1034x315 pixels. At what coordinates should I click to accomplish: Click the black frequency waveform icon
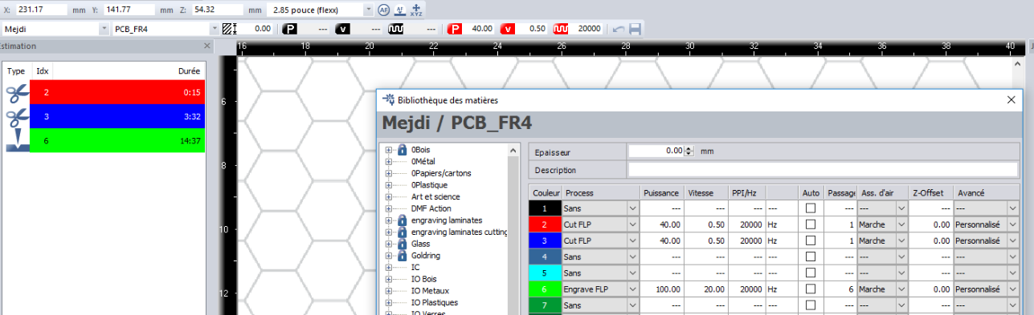point(397,29)
